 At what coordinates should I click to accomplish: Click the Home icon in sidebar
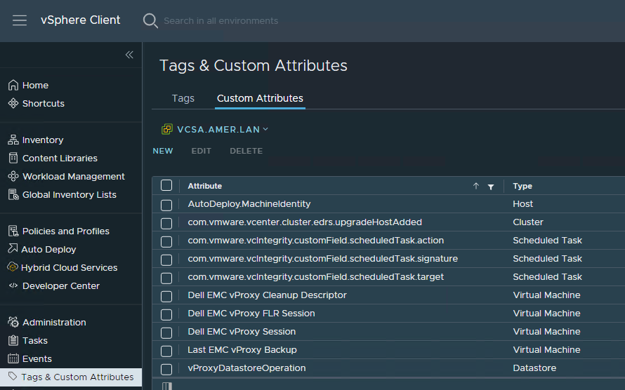coord(13,85)
